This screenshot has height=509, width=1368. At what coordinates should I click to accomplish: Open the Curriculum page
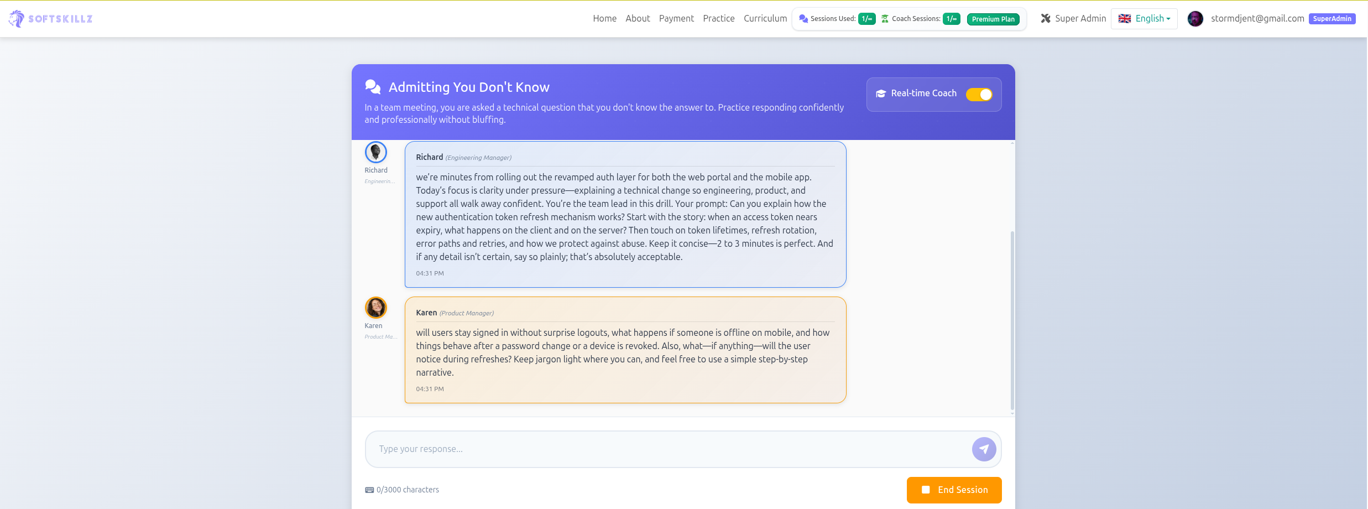click(765, 18)
